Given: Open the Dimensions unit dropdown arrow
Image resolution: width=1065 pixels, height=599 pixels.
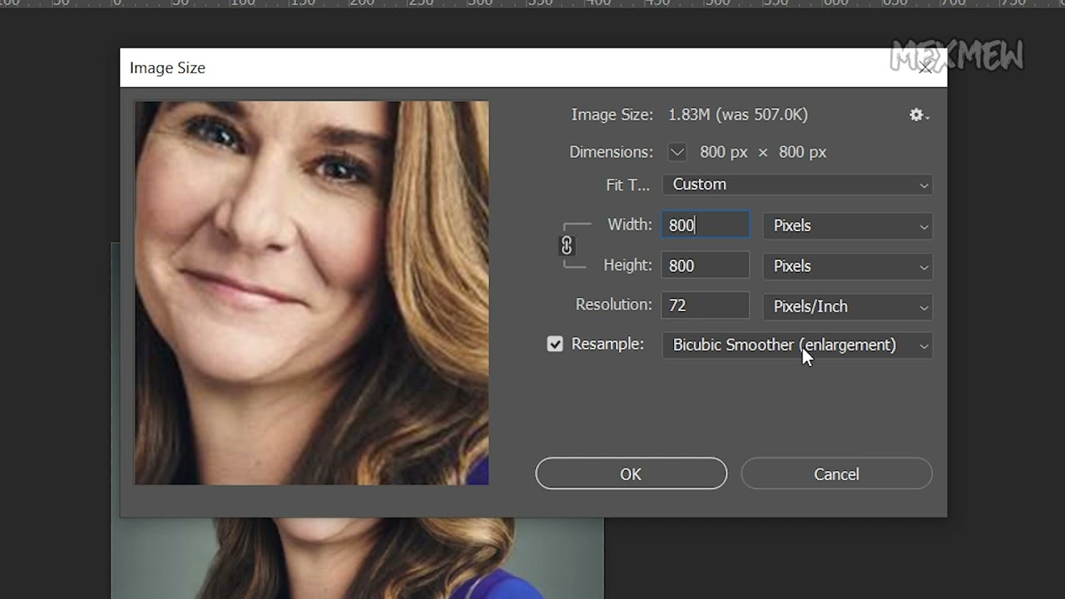Looking at the screenshot, I should click(x=677, y=152).
